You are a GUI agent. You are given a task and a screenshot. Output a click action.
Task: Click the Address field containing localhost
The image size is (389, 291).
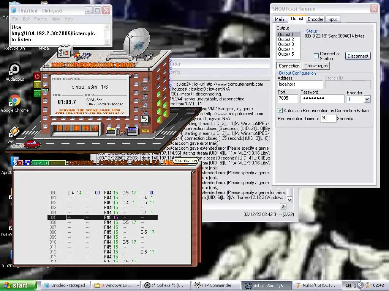point(300,84)
